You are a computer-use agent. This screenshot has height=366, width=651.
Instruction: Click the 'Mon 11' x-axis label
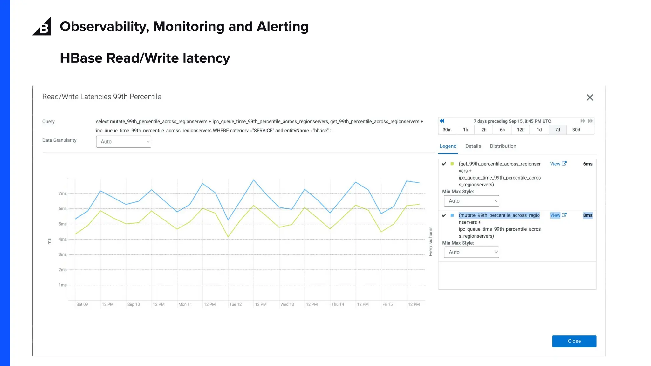point(185,304)
